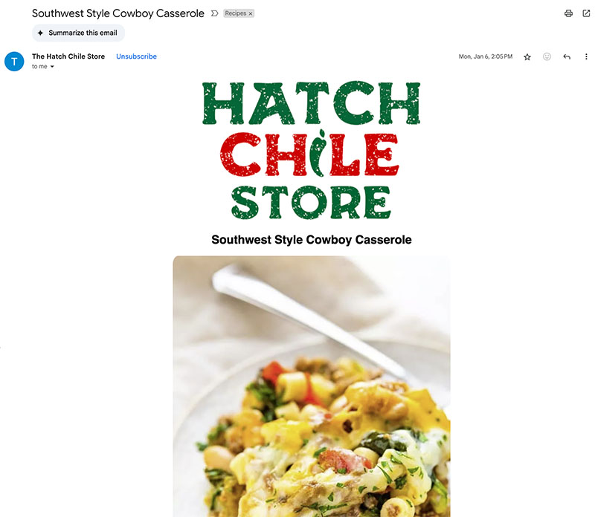Click the blue T sender avatar
595x517 pixels.
coord(14,62)
